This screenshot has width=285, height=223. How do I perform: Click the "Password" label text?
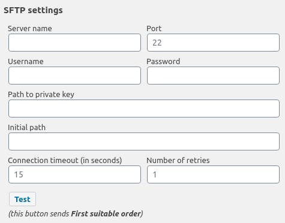click(163, 62)
